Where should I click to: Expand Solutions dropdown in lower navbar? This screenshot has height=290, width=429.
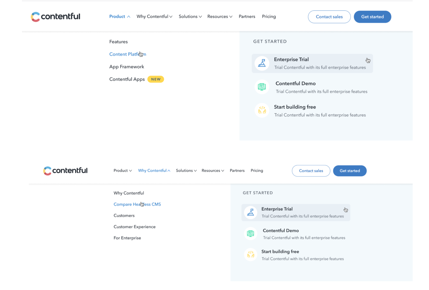(x=186, y=171)
